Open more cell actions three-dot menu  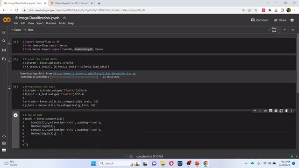pos(292,111)
